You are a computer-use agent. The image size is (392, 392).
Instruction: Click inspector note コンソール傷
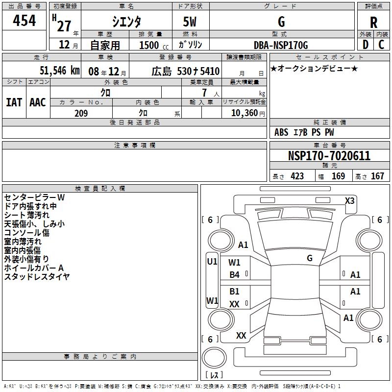27,233
